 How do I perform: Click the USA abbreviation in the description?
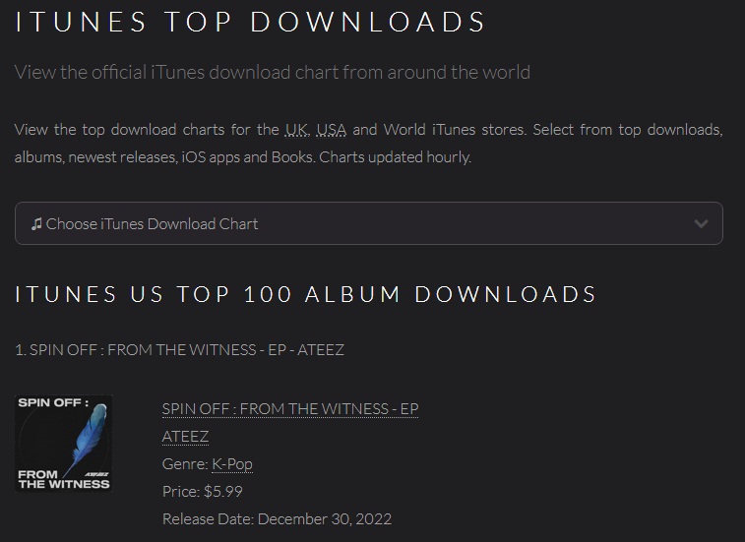331,130
